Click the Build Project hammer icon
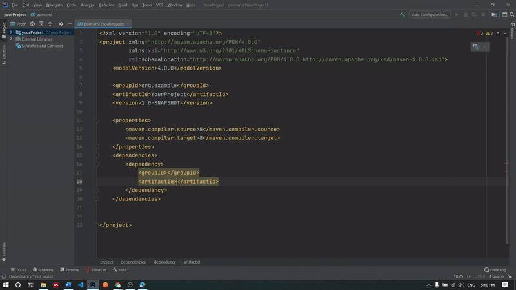Viewport: 516px width, 290px height. (402, 14)
